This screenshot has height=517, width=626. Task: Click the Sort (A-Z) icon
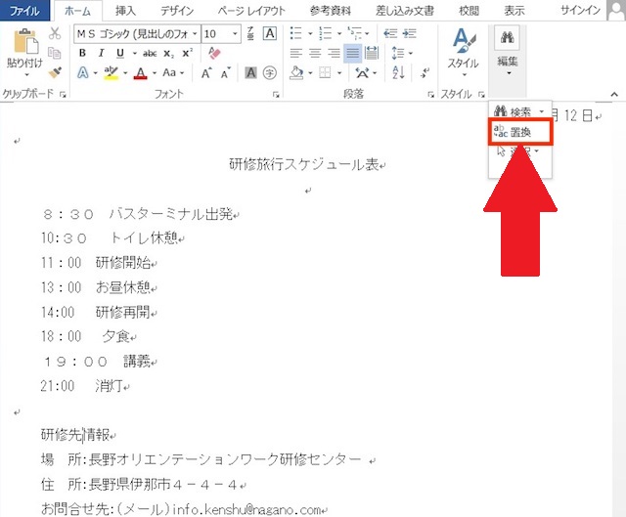398,73
